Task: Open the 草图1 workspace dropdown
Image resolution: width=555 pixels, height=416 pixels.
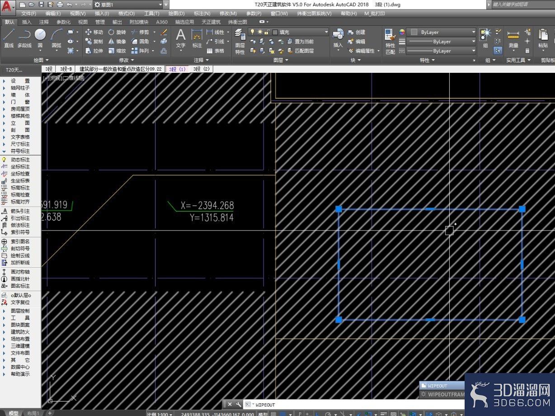Action: [x=127, y=5]
